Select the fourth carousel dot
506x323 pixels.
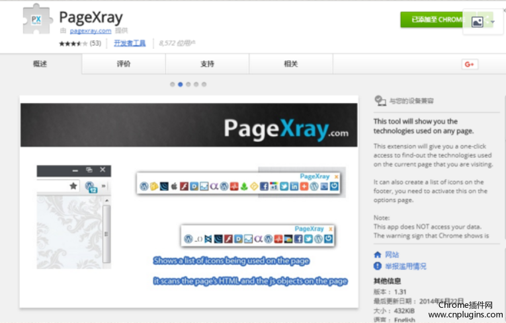(x=196, y=85)
